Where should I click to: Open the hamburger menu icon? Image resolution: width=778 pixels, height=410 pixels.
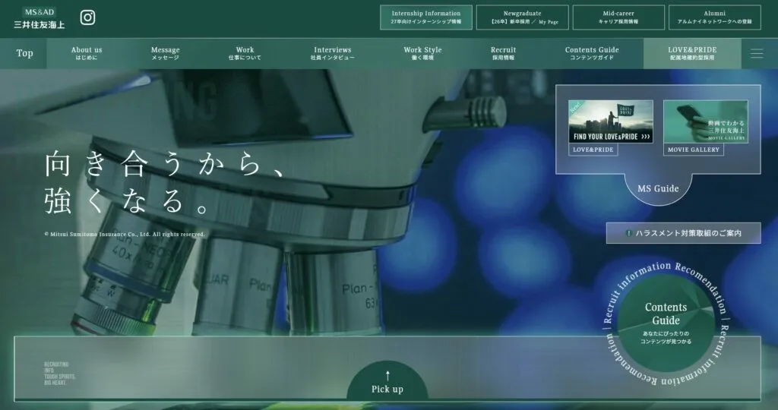(x=757, y=53)
